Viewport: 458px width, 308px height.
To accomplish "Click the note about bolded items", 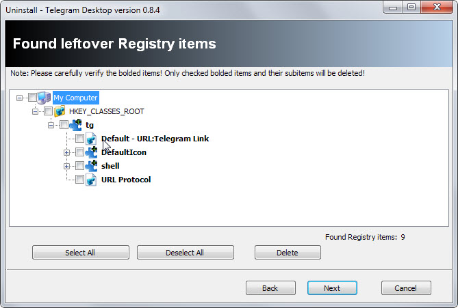I will pyautogui.click(x=188, y=73).
